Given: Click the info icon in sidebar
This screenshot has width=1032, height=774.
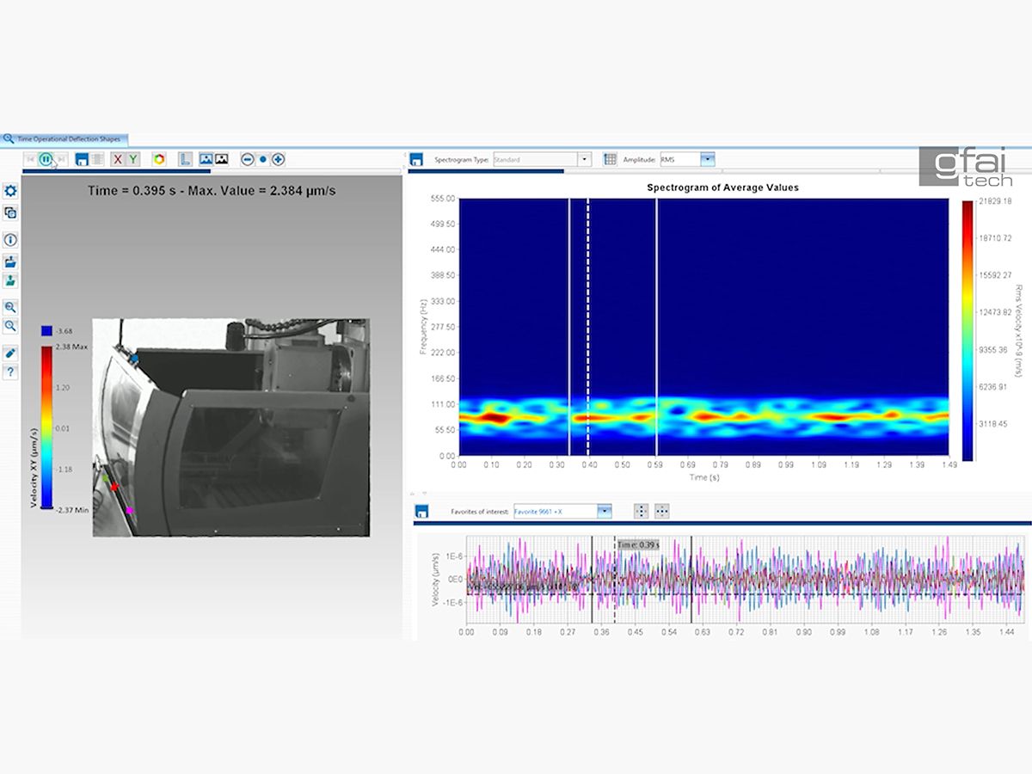Looking at the screenshot, I should 10,240.
